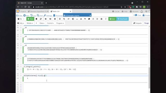
Task: Click the lightning bolt toolbar icon
Action: (x=85, y=19)
